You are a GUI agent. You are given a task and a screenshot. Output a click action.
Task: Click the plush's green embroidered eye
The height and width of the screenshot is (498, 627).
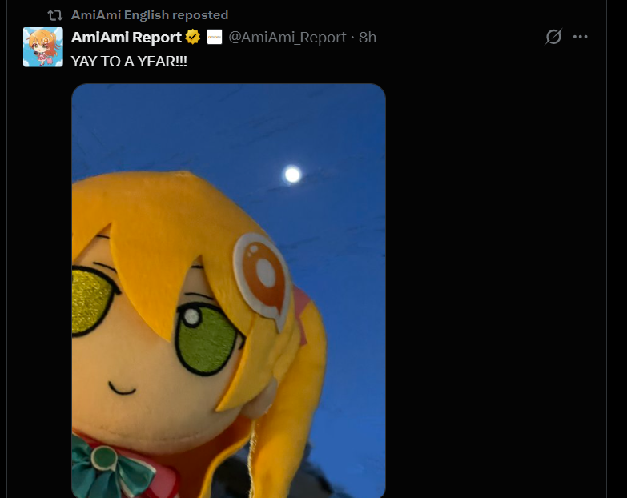tap(207, 339)
